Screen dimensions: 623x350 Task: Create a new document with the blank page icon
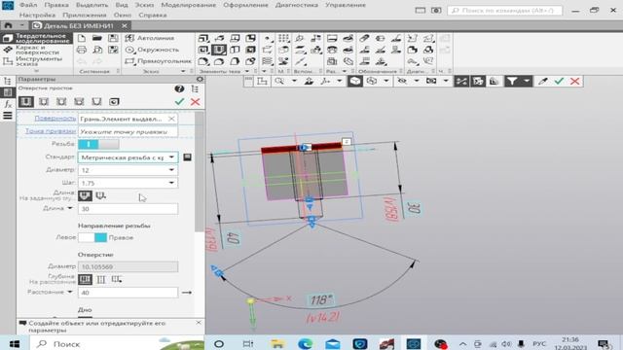pos(82,38)
